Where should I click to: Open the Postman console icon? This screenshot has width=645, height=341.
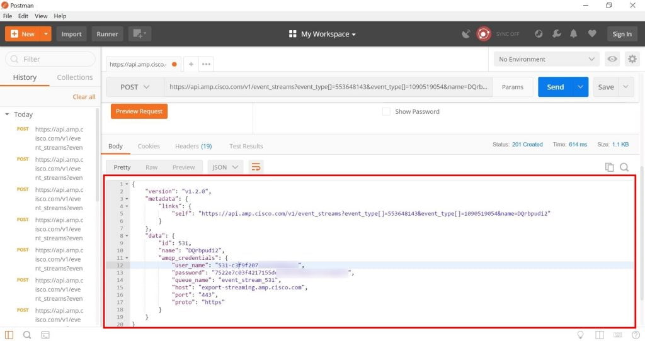45,335
